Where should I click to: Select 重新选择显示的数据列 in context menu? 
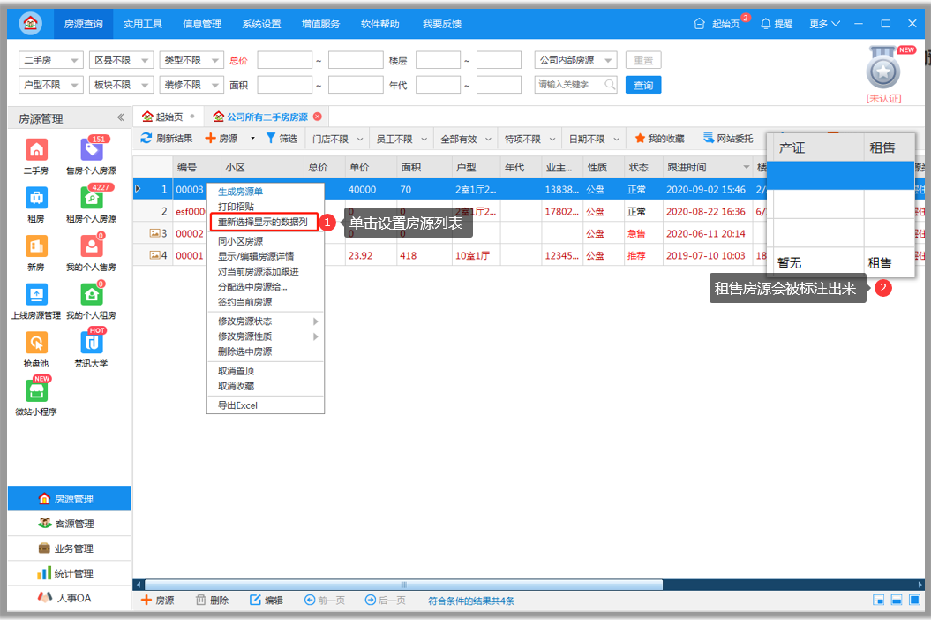tap(263, 223)
